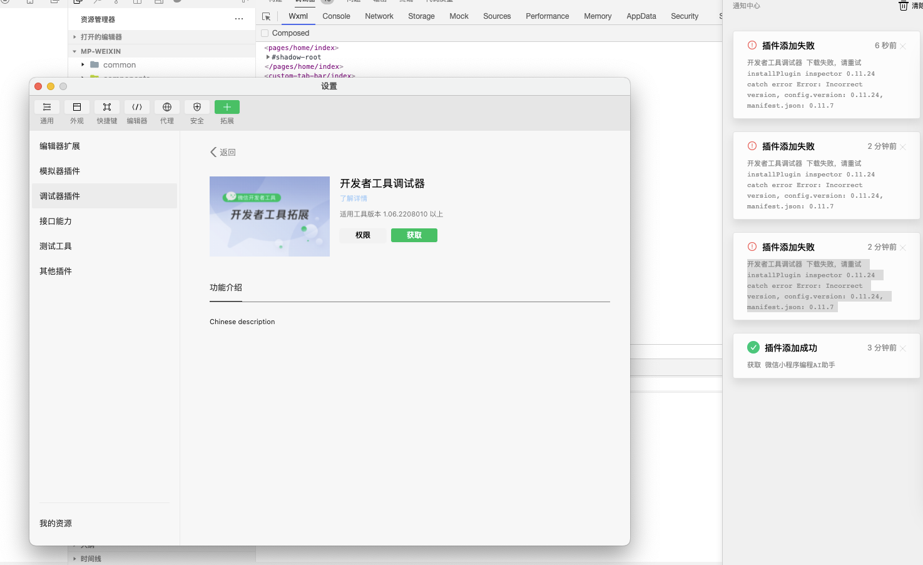Open the 拓展 extensions settings tab
Screen dimensions: 923x565
[227, 113]
